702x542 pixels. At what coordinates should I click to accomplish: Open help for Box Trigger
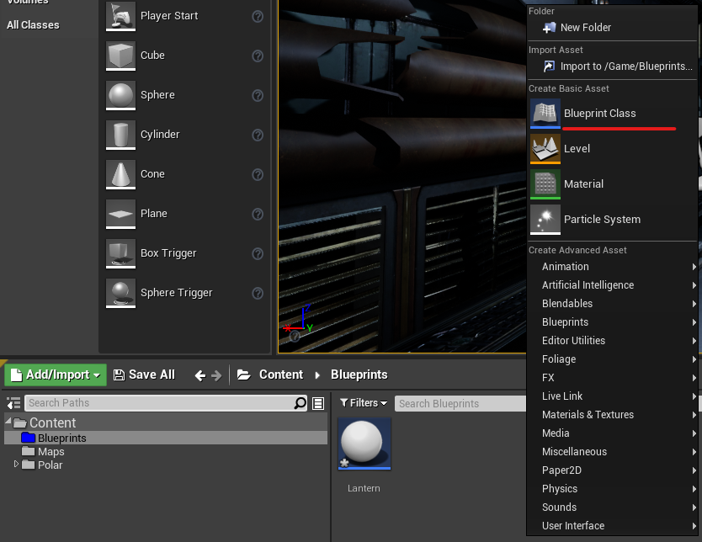pos(258,254)
